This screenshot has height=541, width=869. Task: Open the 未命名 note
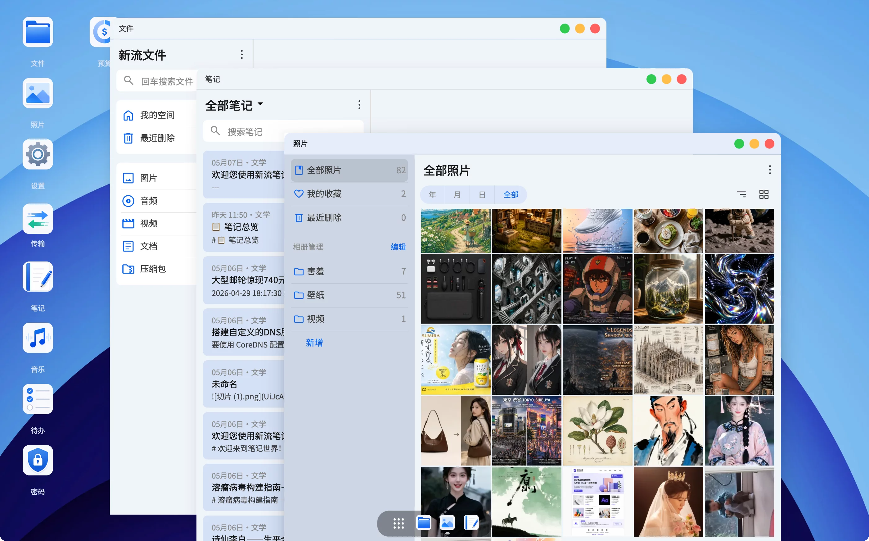[x=244, y=384]
